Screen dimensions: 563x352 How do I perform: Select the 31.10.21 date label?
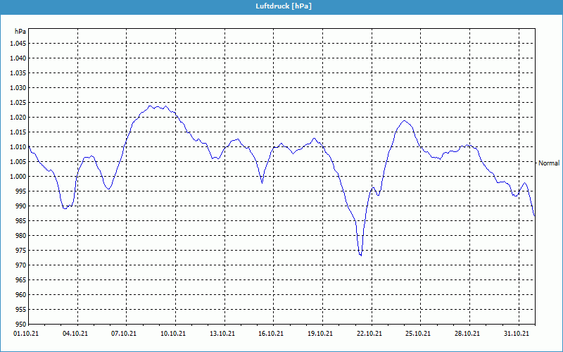pyautogui.click(x=515, y=334)
